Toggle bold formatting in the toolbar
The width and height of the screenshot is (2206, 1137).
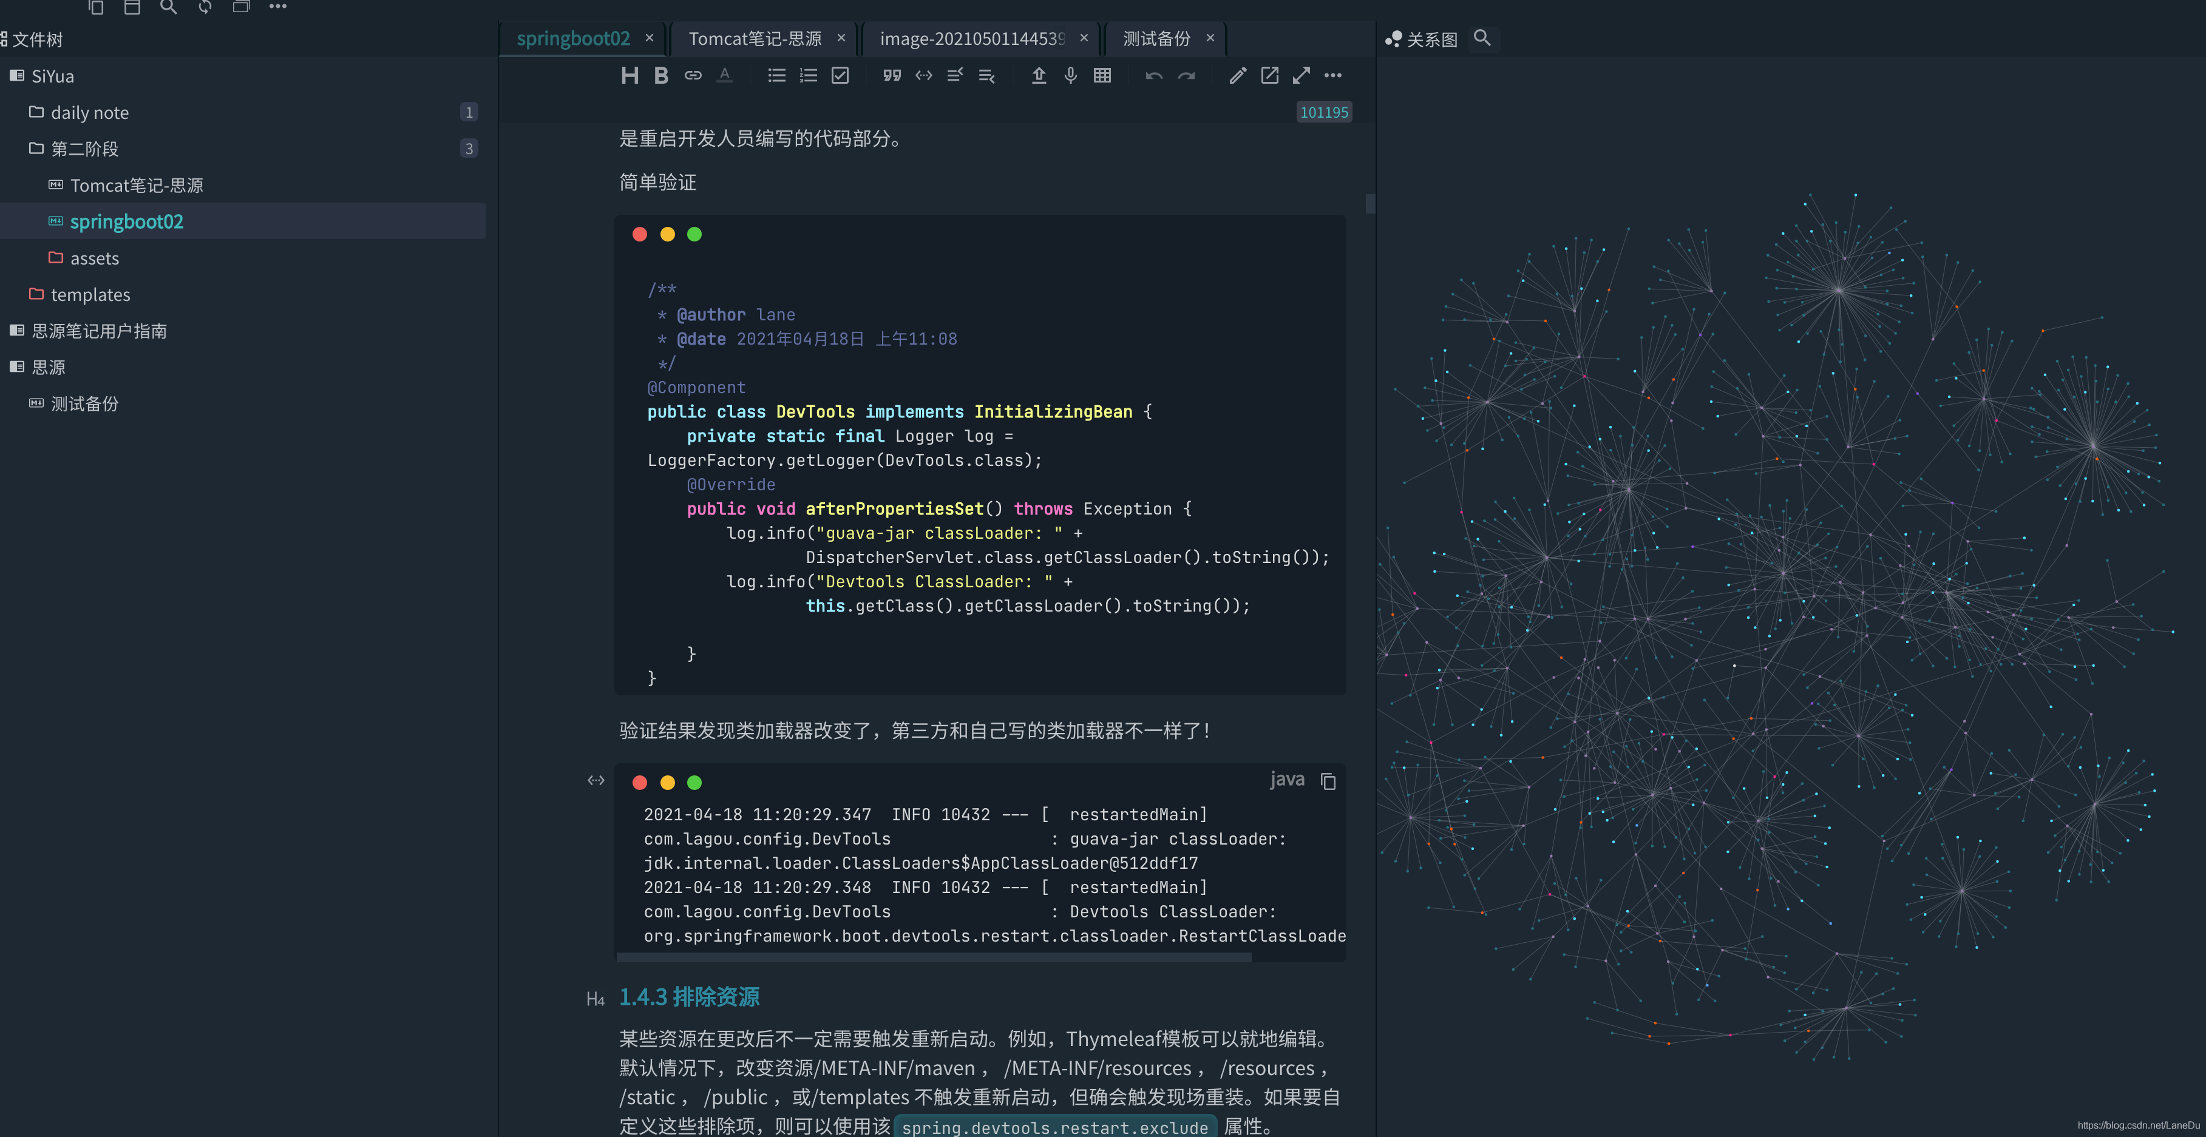click(x=660, y=75)
